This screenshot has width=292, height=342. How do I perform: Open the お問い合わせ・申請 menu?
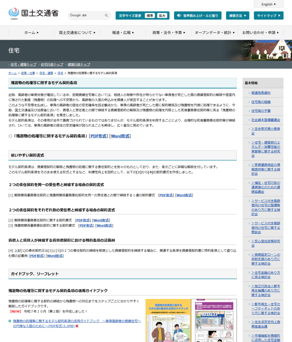[261, 33]
